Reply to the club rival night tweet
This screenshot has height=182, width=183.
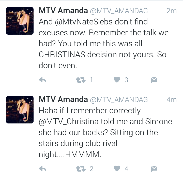(42, 169)
